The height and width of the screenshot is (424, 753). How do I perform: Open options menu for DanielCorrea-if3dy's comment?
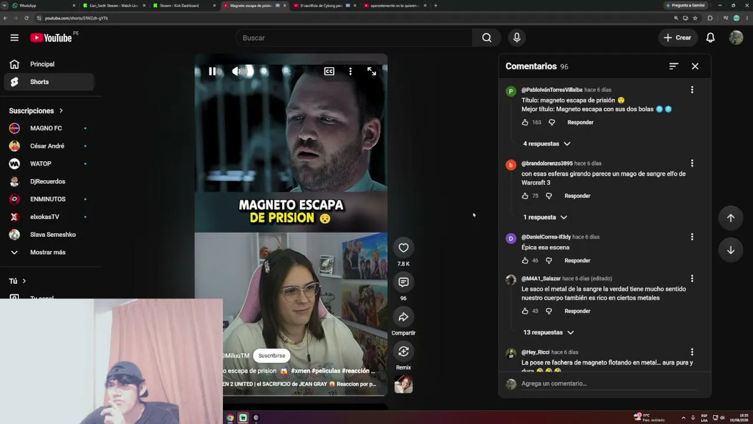pos(692,237)
